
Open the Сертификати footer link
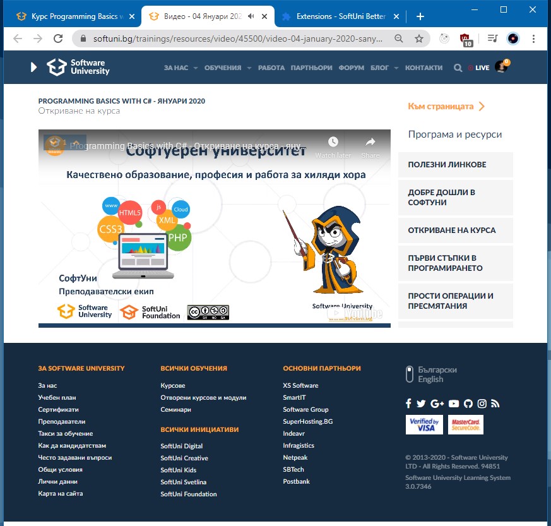[58, 409]
